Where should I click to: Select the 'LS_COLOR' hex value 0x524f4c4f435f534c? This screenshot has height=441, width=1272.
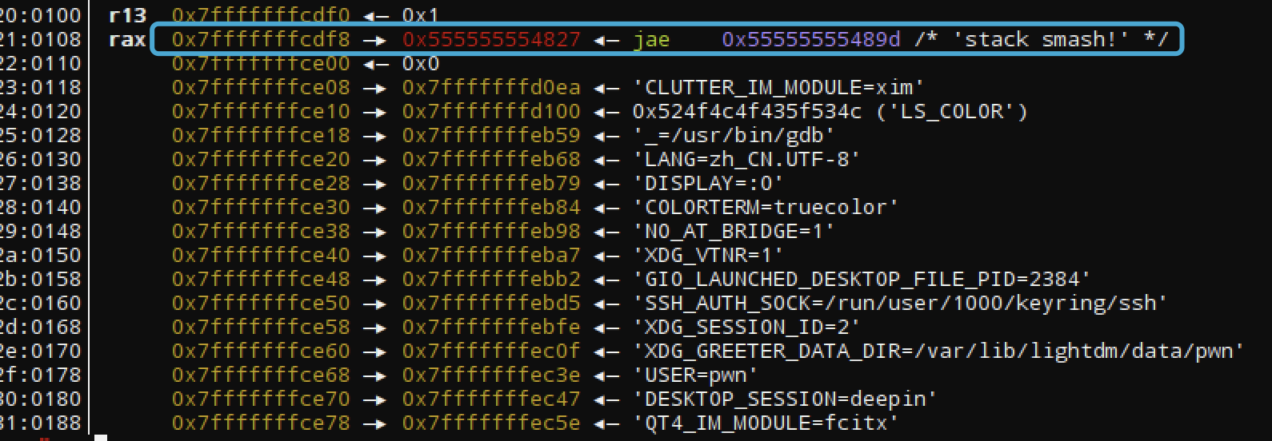(747, 111)
